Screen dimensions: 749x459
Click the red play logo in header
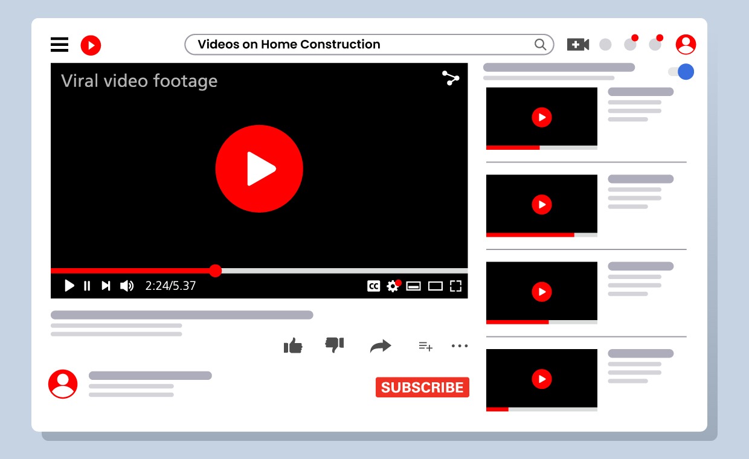(x=91, y=45)
